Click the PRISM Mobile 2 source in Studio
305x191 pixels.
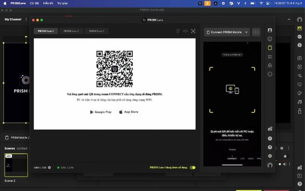[17, 137]
